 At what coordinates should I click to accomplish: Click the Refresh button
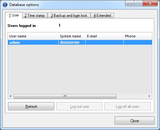(31, 106)
